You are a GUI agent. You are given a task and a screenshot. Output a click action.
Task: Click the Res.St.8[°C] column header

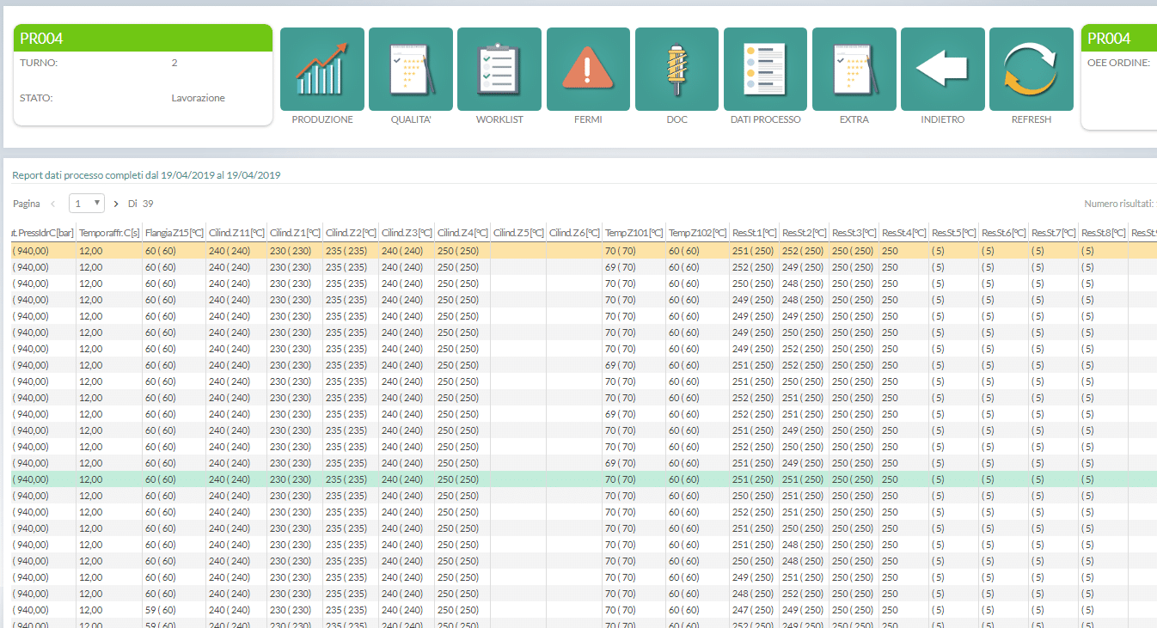point(1104,233)
